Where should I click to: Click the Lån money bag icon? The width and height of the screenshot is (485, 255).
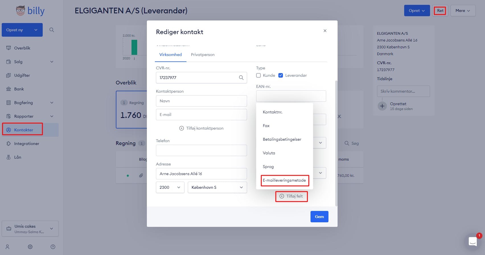pyautogui.click(x=9, y=157)
